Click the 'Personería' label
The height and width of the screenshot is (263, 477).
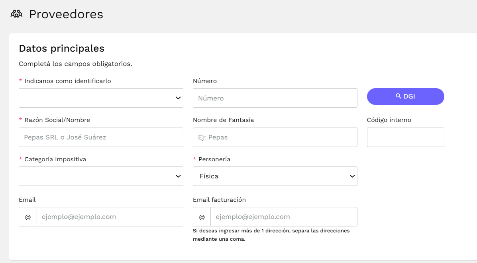[x=214, y=159]
